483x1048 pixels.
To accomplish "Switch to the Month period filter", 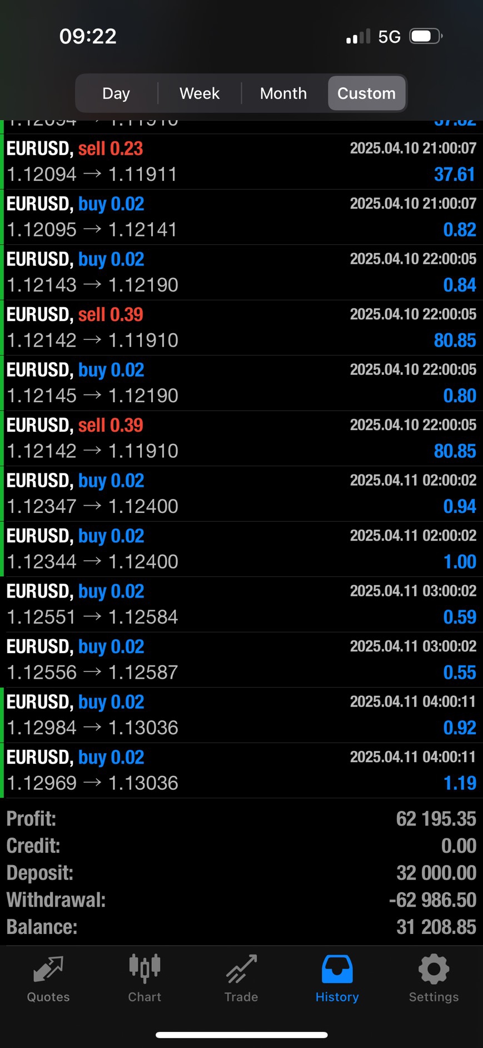I will [x=283, y=93].
